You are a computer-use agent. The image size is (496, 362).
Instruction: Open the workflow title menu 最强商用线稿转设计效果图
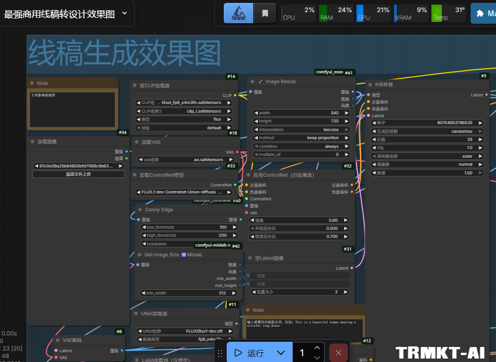click(63, 13)
